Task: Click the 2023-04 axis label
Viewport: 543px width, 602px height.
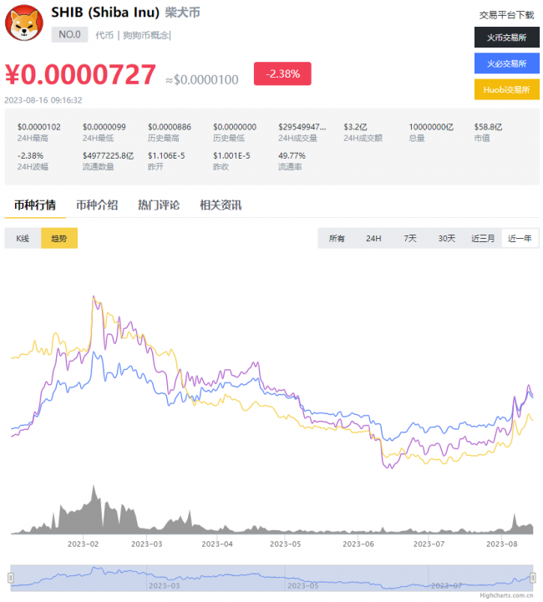Action: coord(217,544)
